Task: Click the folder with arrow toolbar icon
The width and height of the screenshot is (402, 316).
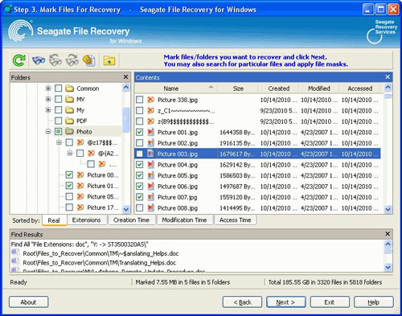Action: (x=109, y=61)
